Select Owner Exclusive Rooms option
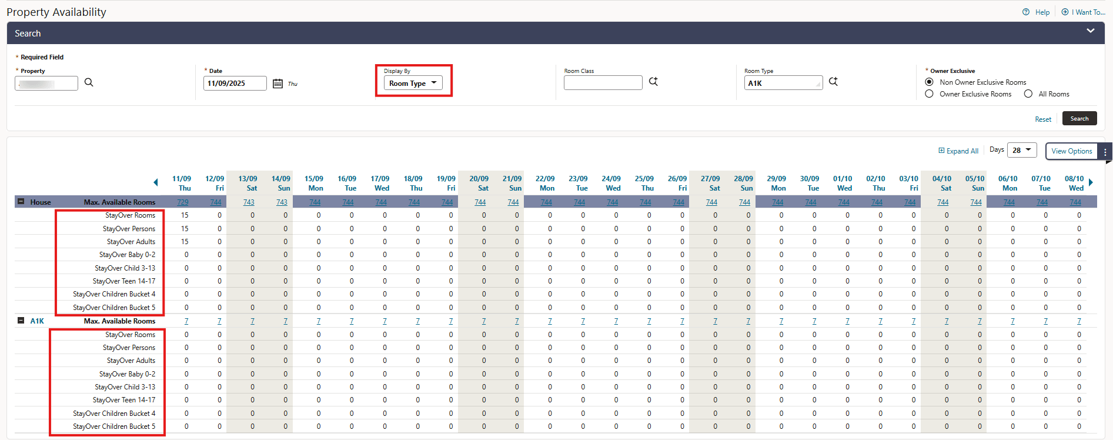The width and height of the screenshot is (1113, 440). pos(929,94)
